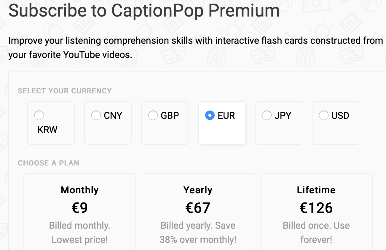
Task: Switch currency to JPY radio option
Action: tap(267, 115)
